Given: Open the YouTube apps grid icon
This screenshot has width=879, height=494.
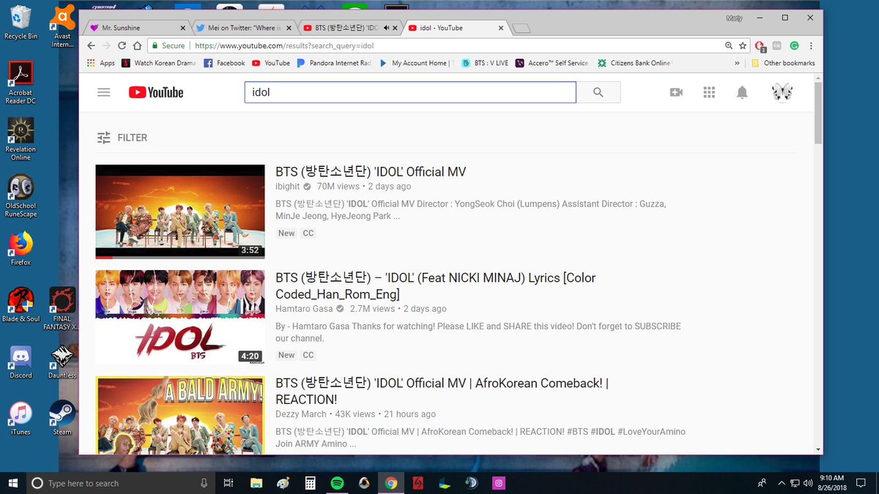Looking at the screenshot, I should (709, 92).
